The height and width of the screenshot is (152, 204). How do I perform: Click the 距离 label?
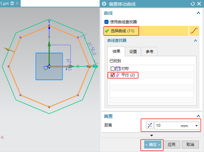pyautogui.click(x=108, y=125)
